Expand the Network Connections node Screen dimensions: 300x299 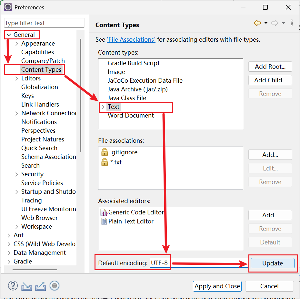pos(17,113)
